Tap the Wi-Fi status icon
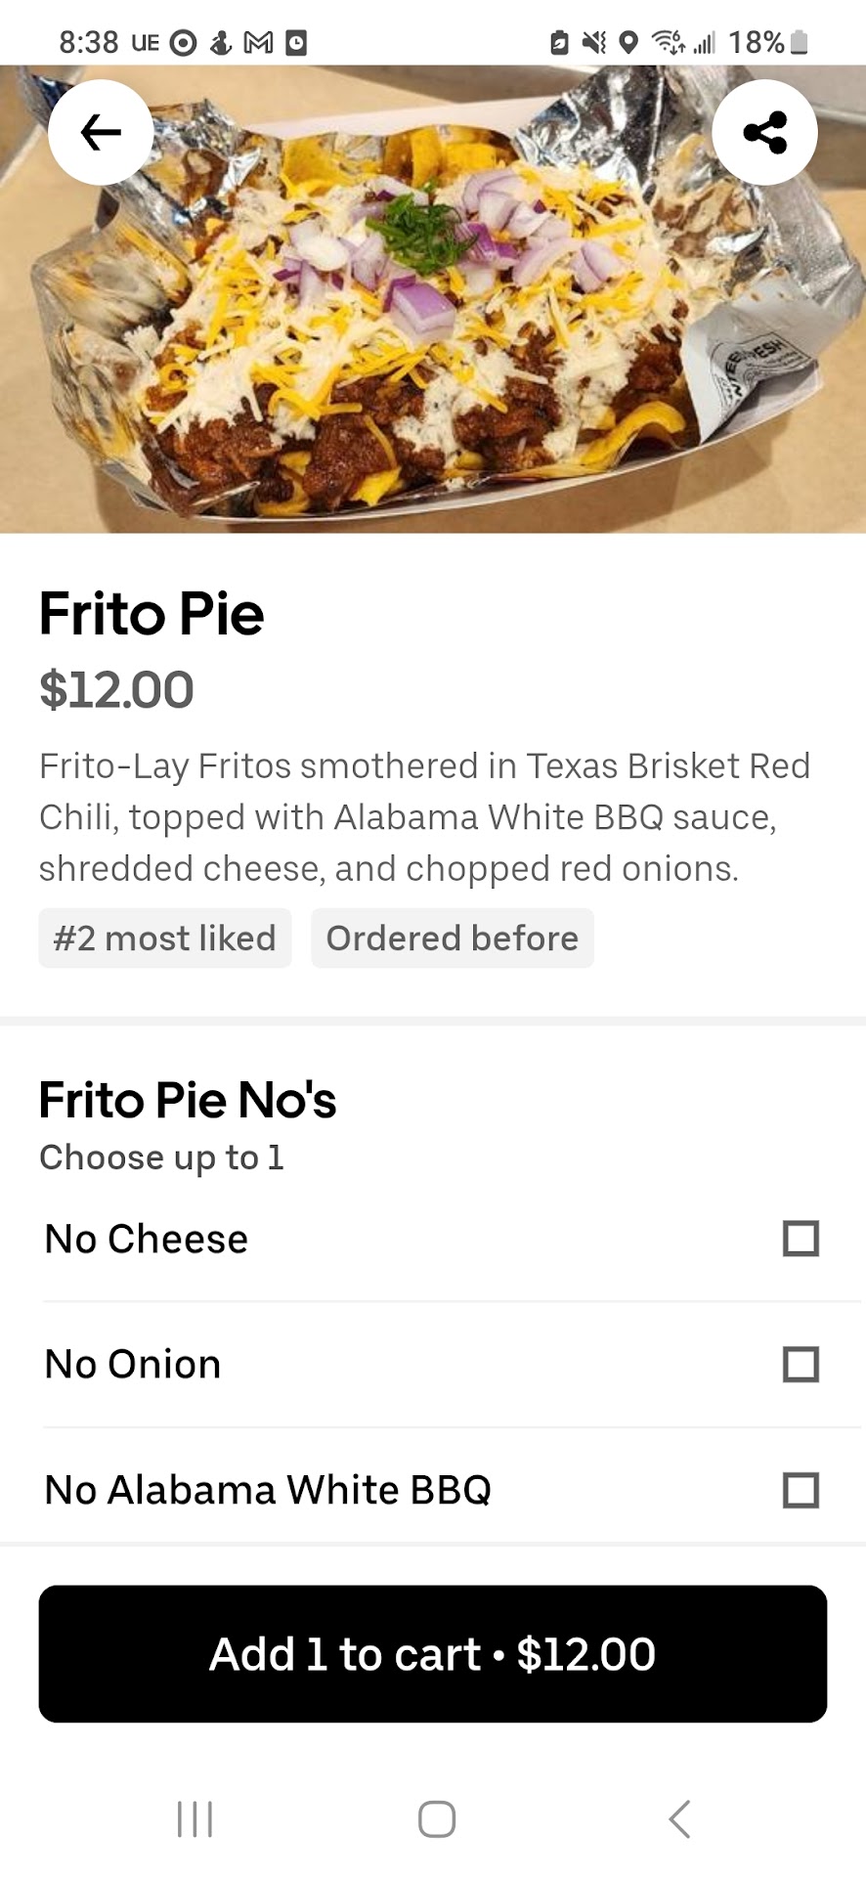This screenshot has height=1877, width=866. pos(668,42)
